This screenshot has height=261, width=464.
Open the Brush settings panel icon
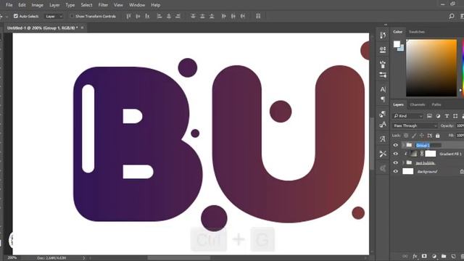pos(383,64)
